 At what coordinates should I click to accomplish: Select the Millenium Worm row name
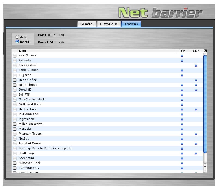tap(31, 124)
